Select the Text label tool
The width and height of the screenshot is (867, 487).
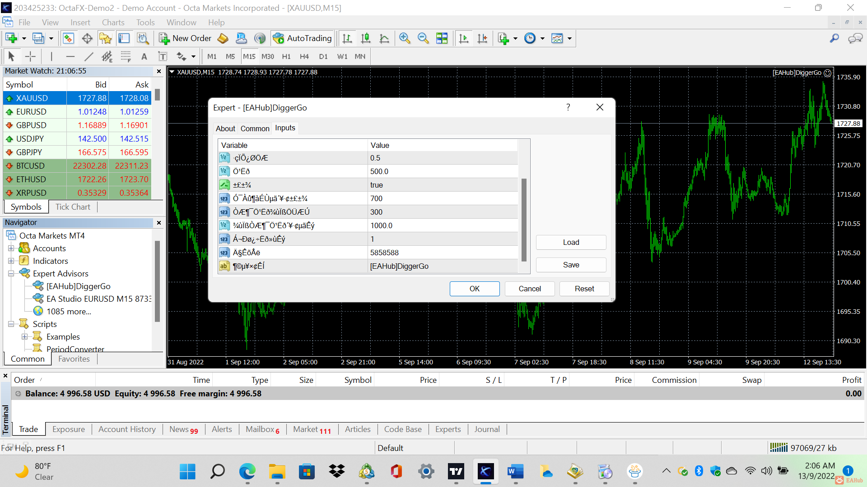pyautogui.click(x=144, y=56)
